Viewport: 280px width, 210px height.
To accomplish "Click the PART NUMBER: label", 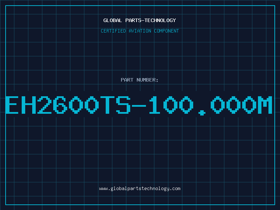I will click(140, 80).
